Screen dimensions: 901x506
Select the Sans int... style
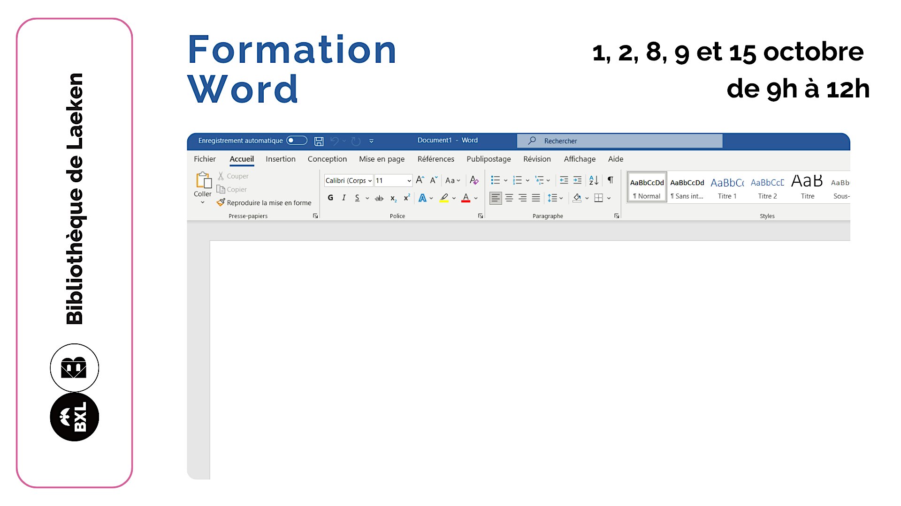(687, 187)
